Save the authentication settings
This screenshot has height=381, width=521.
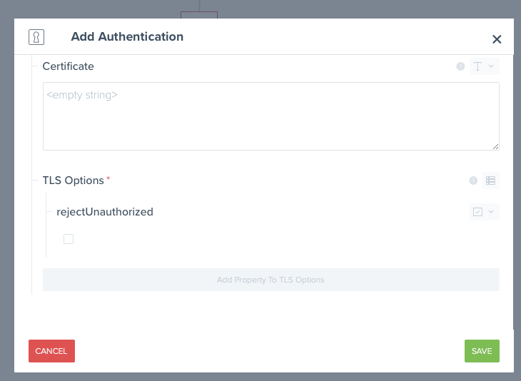point(482,351)
